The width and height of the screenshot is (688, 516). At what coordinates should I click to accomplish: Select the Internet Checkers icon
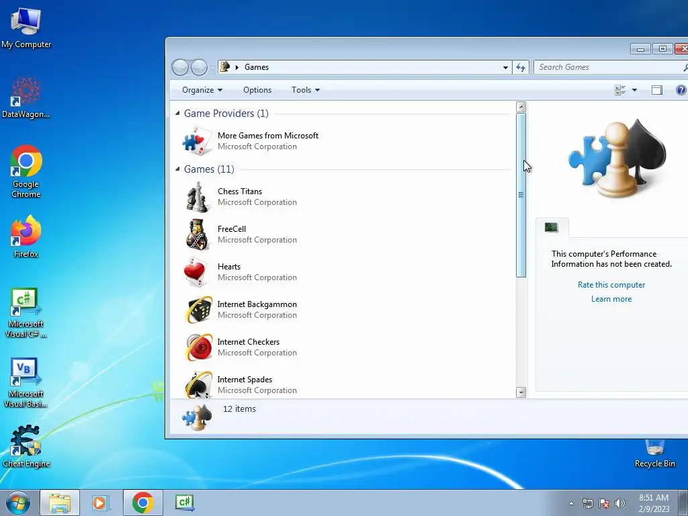(x=199, y=347)
